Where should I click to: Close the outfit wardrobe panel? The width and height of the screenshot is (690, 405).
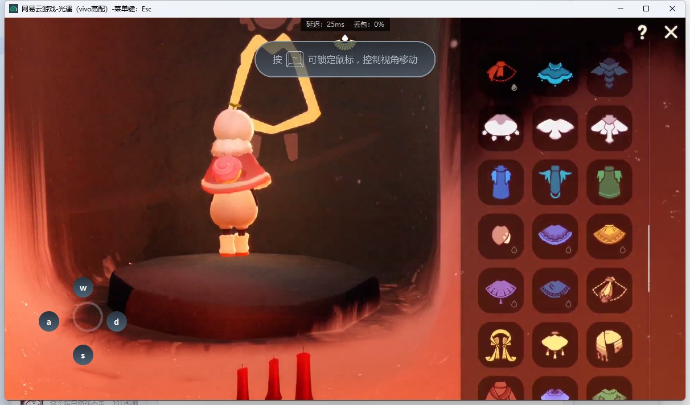[671, 32]
